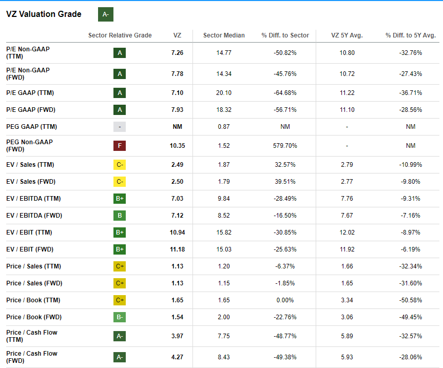This screenshot has height=368, width=443.
Task: Select the A grade badge for P/E Non-GAAP (TTM)
Action: (119, 52)
